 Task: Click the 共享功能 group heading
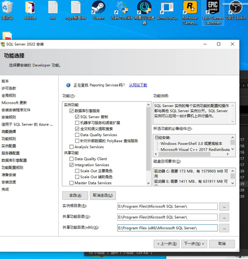[72, 153]
